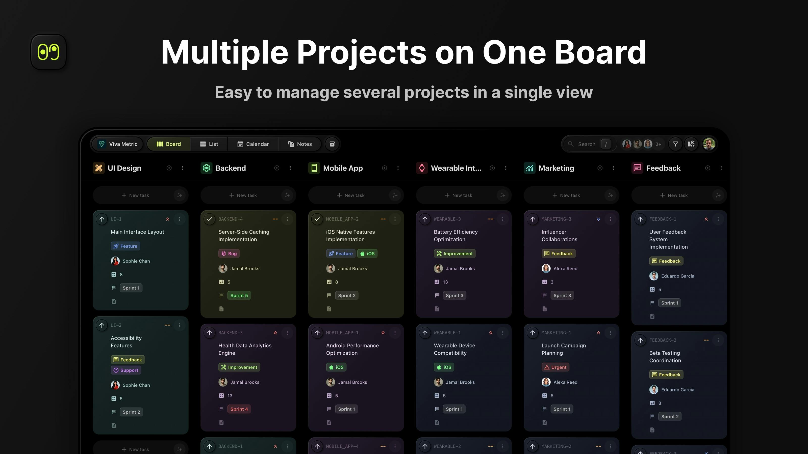
Task: Click the target icon in Marketing header
Action: [600, 168]
